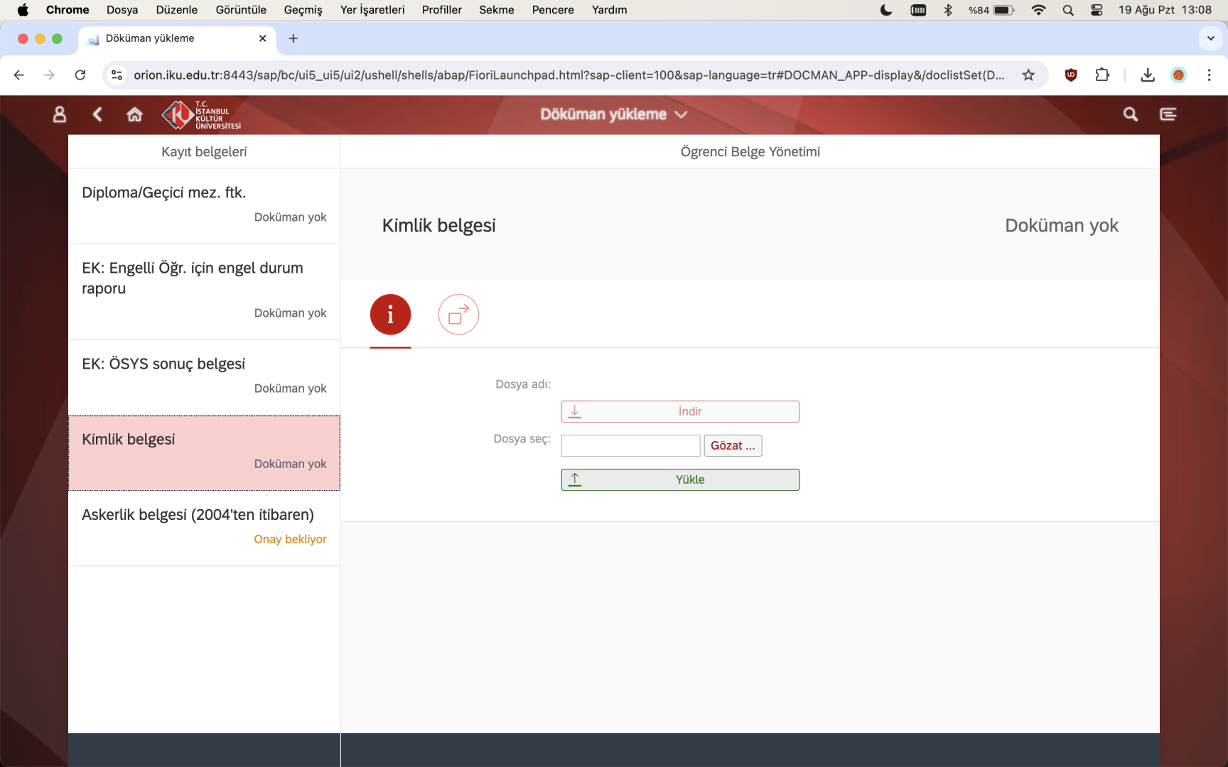
Task: Reload the page
Action: tap(80, 75)
